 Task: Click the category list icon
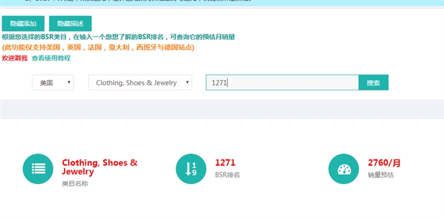coord(38,169)
